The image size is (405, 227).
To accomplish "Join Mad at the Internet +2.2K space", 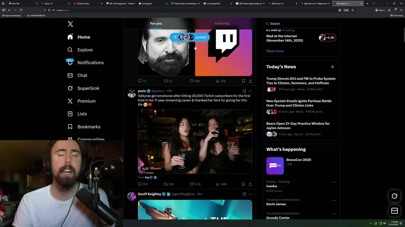I will 327,38.
